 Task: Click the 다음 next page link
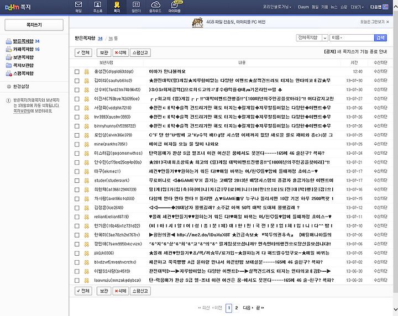(248, 308)
